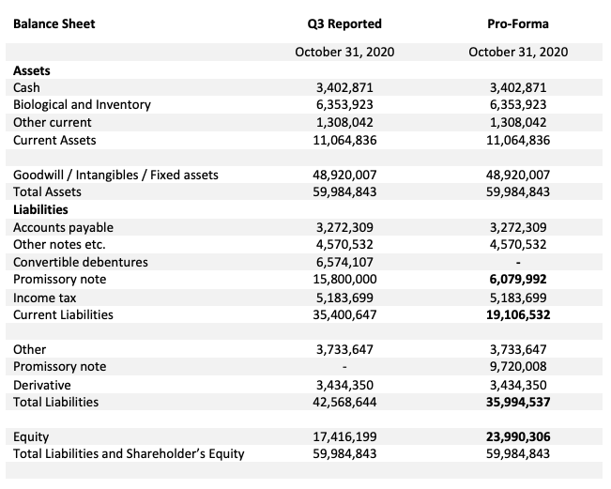Select the Liabilities section heading
This screenshot has height=489, width=611.
tap(40, 209)
